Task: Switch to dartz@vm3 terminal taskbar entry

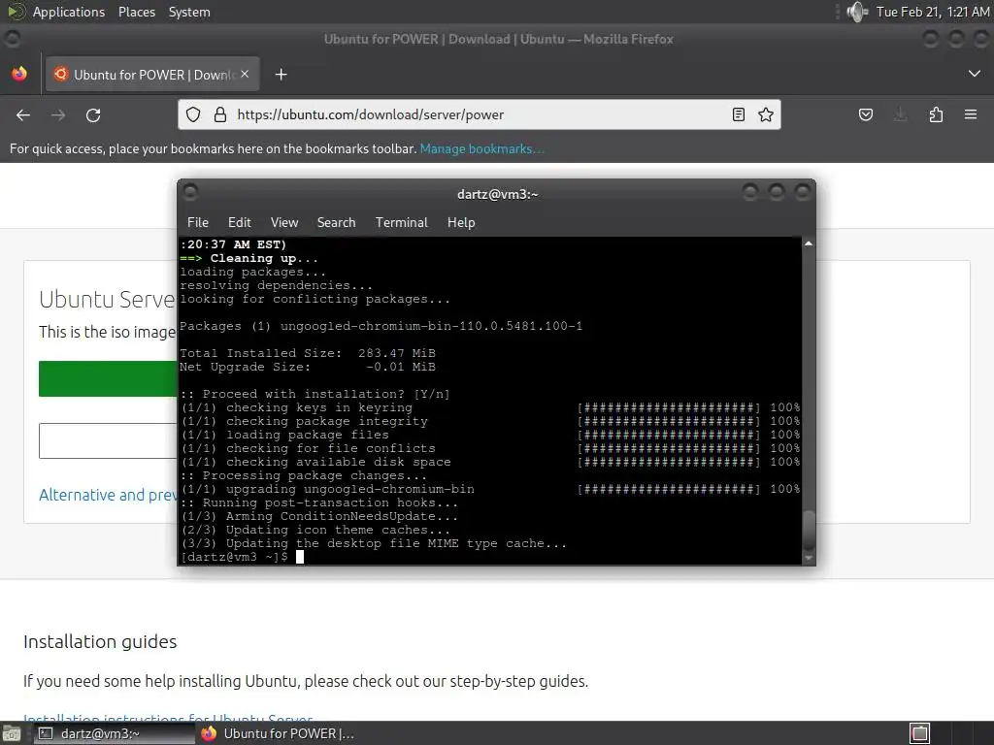Action: [115, 733]
